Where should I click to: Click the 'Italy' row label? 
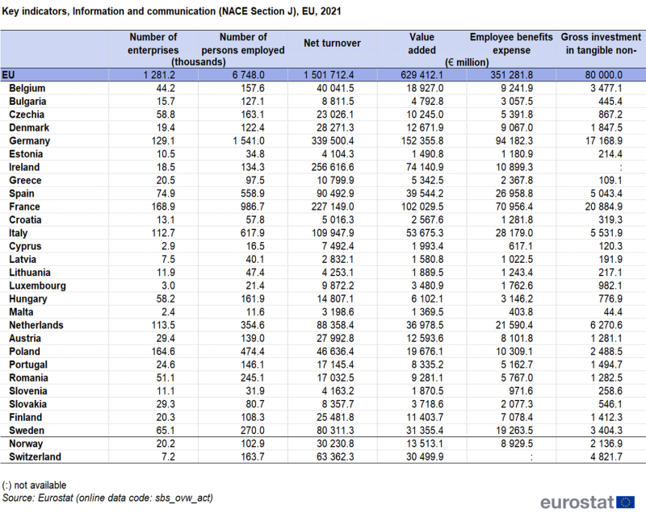click(18, 233)
